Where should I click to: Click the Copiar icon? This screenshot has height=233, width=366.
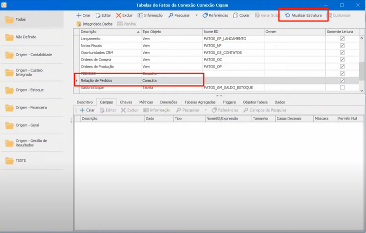[x=236, y=16]
